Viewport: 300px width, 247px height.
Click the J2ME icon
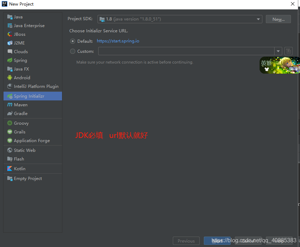(x=10, y=43)
